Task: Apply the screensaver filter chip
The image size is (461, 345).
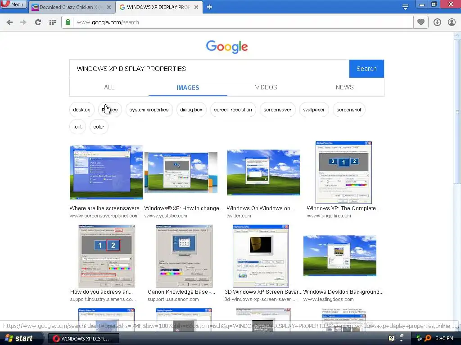Action: click(277, 110)
